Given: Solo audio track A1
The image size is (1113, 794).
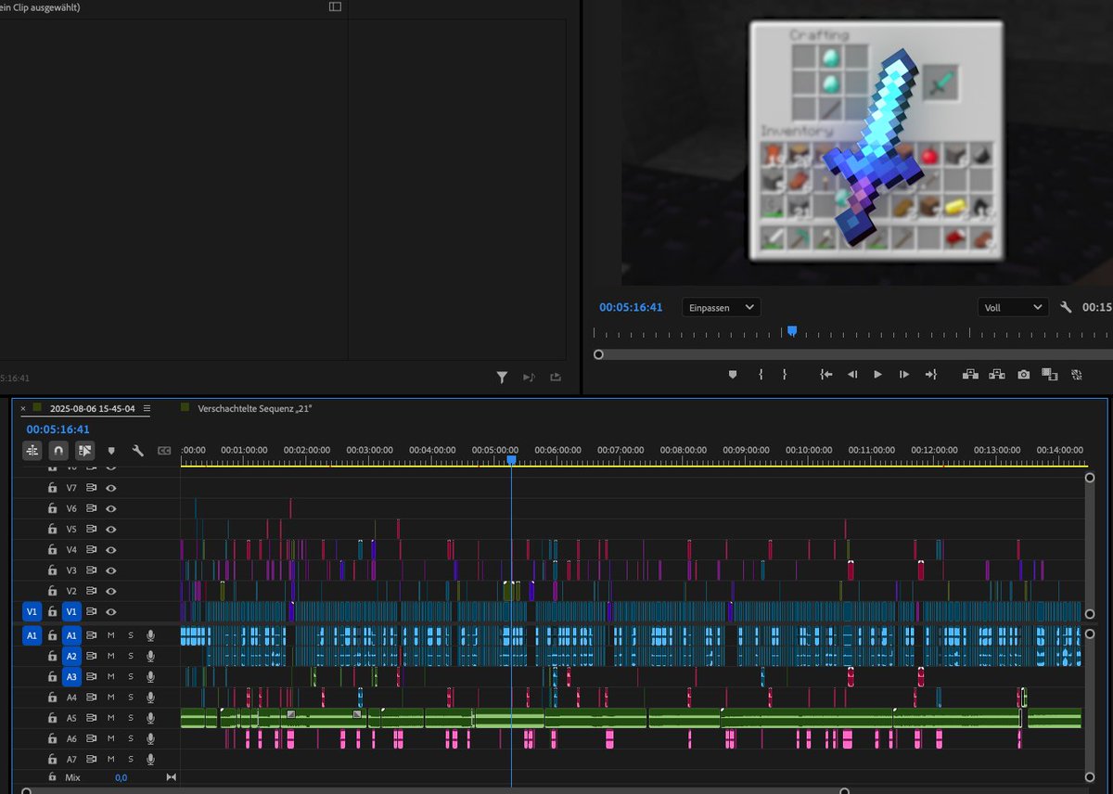Looking at the screenshot, I should tap(131, 635).
